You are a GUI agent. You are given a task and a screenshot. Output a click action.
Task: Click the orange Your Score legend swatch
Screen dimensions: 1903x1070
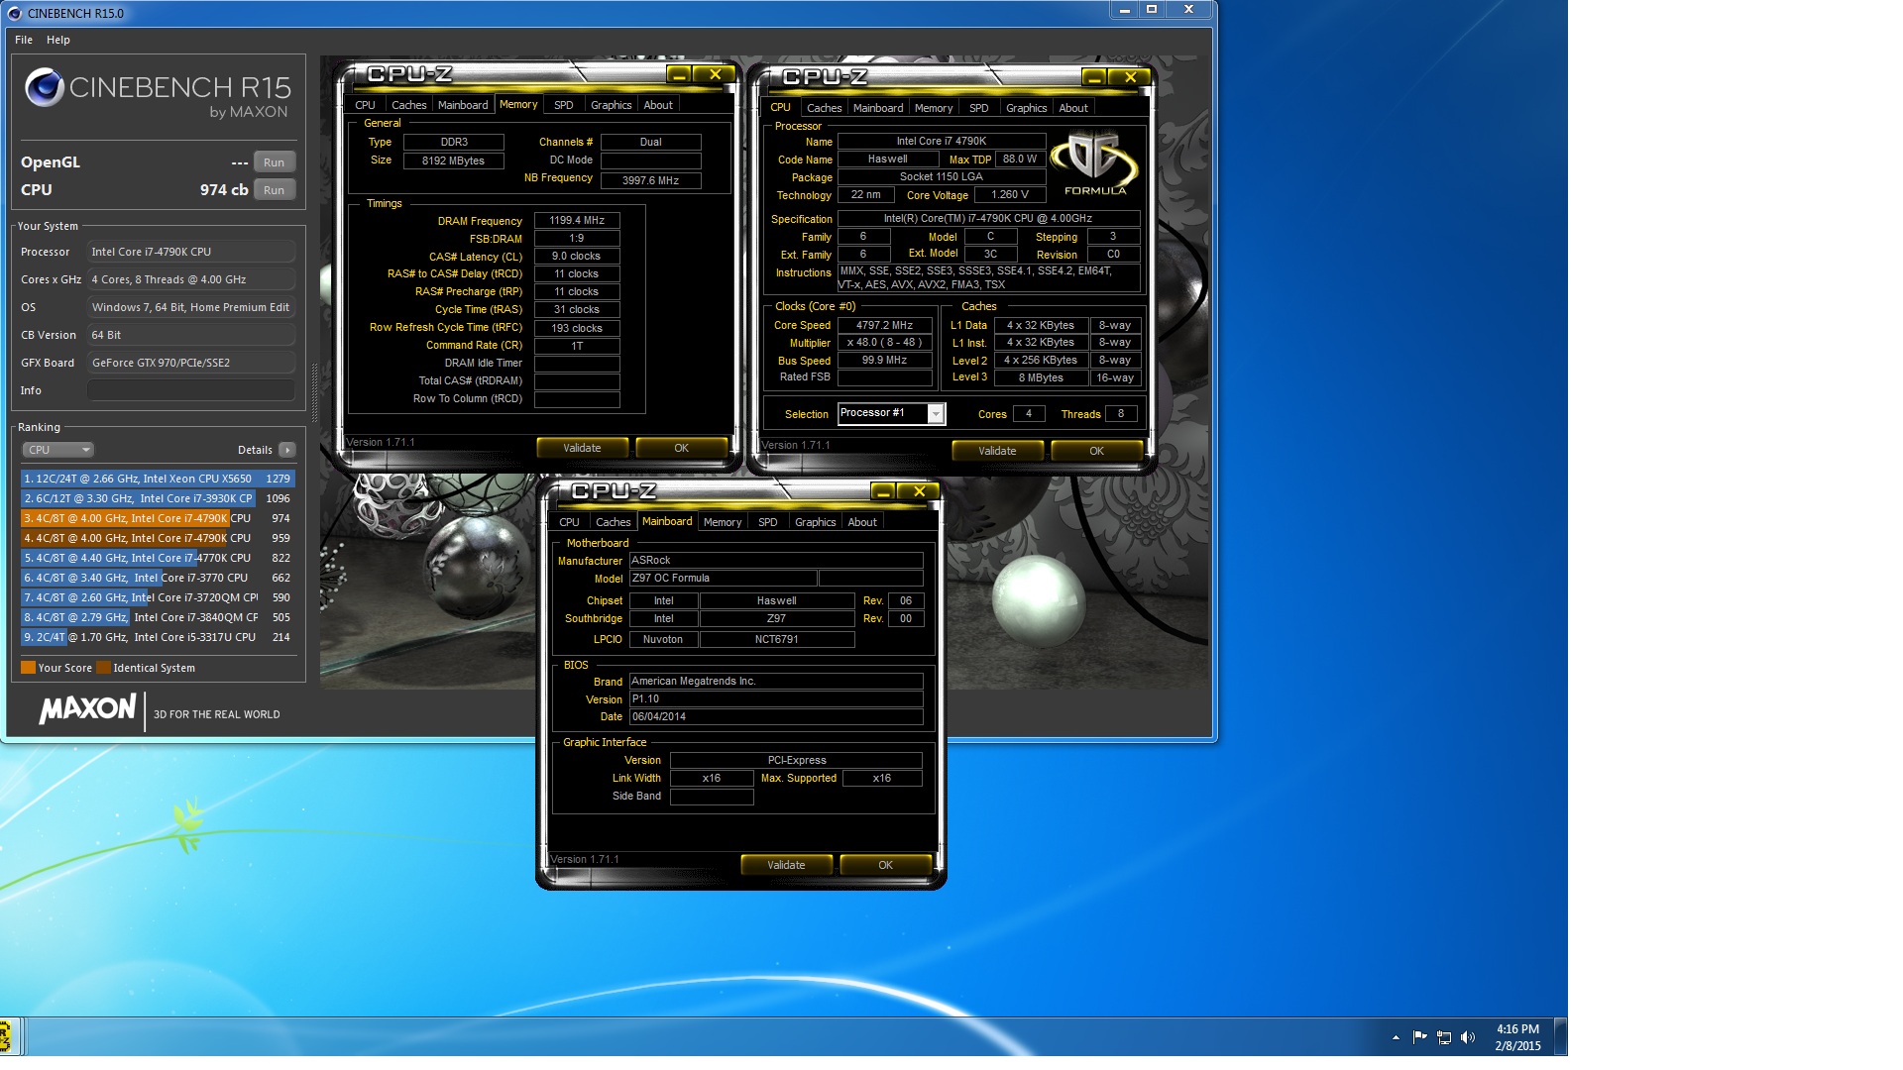[28, 668]
